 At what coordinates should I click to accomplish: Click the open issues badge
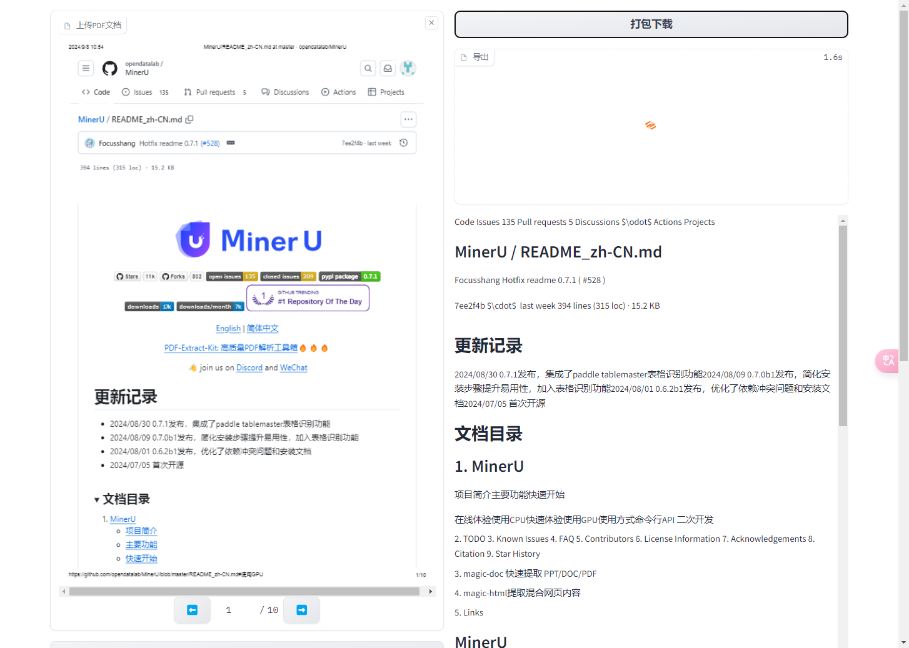click(232, 276)
